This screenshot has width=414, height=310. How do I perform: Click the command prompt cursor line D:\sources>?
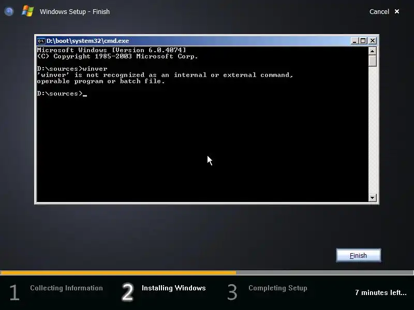pyautogui.click(x=62, y=94)
